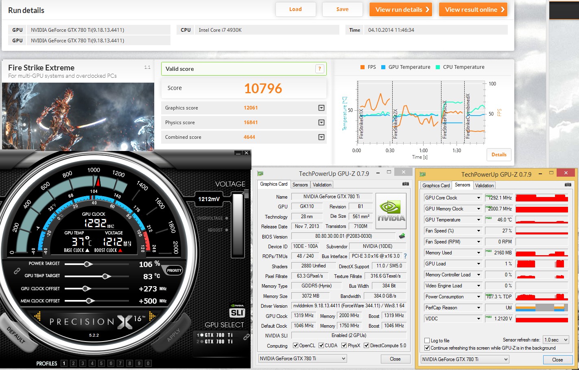579x370 pixels.
Task: Click the left arrow beside Precision X logo
Action: pyautogui.click(x=37, y=316)
